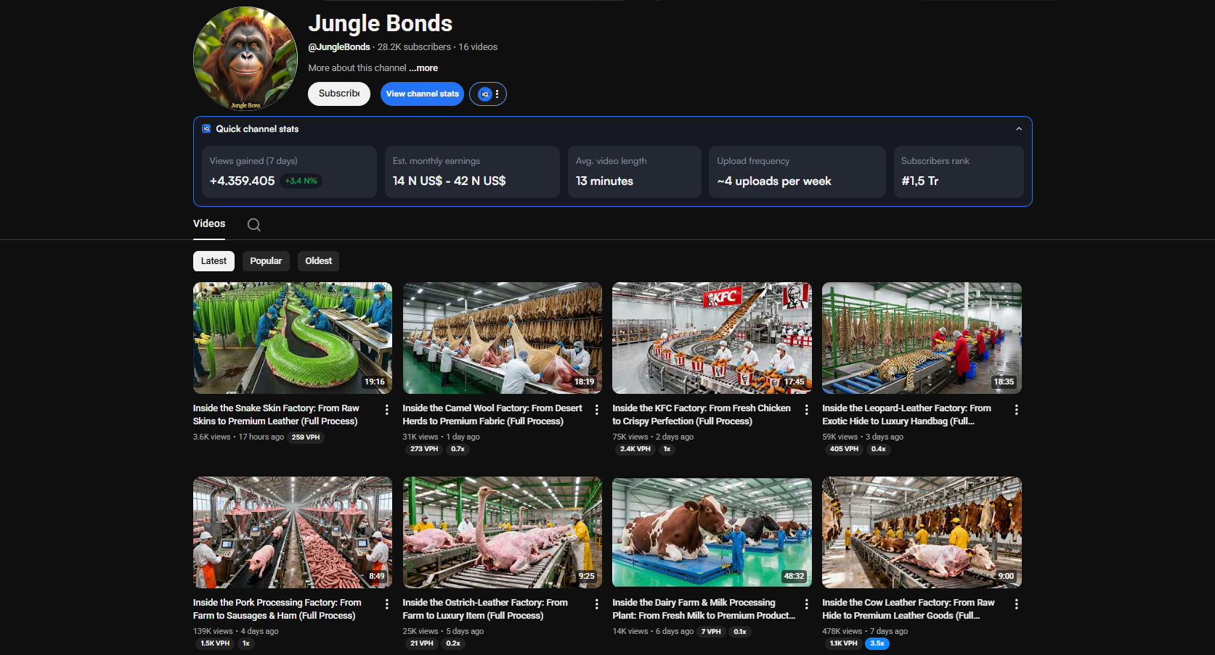Viewport: 1215px width, 655px height.
Task: Open options menu for Cow Leather video
Action: (x=1016, y=604)
